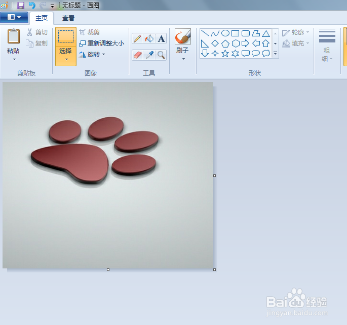Click Copy (复制) button
Image resolution: width=347 pixels, height=325 pixels.
[37, 43]
